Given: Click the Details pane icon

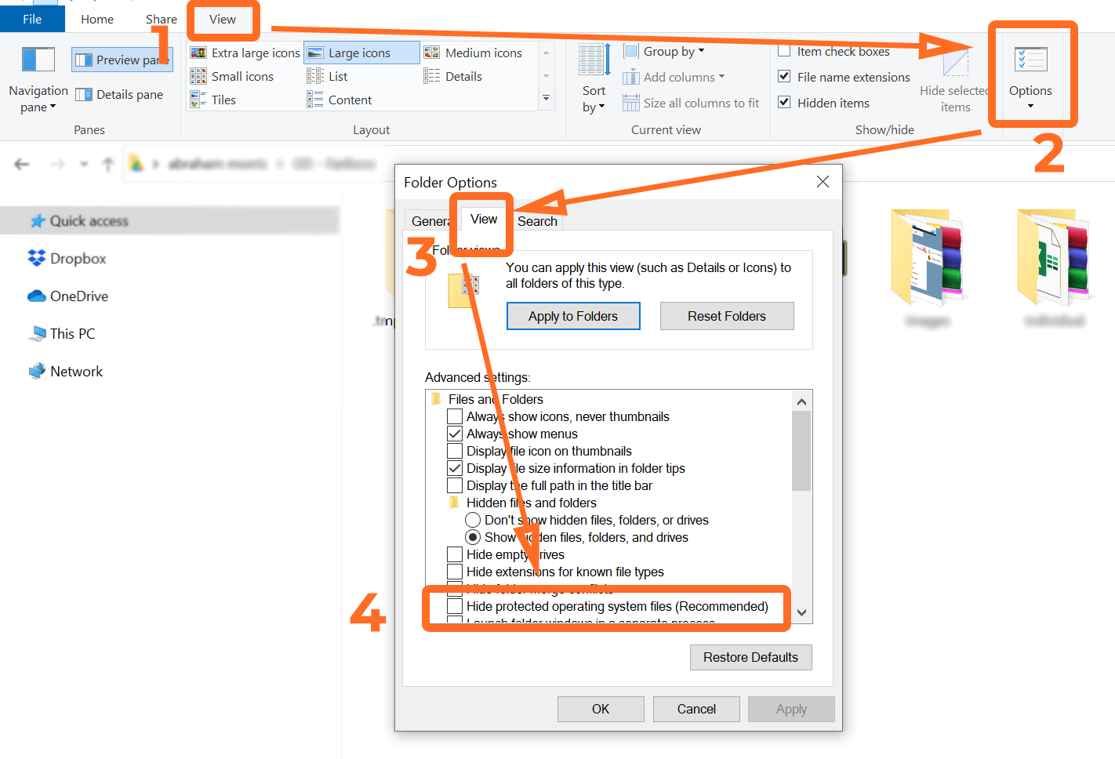Looking at the screenshot, I should pyautogui.click(x=84, y=95).
